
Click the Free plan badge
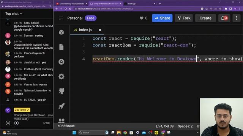[x=91, y=18]
